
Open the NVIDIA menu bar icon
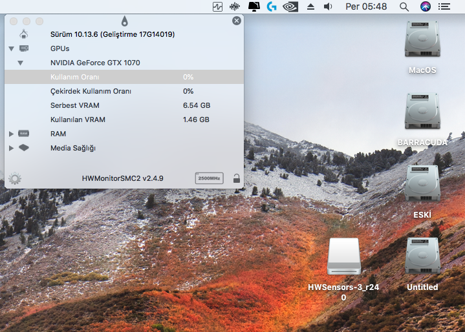click(291, 6)
